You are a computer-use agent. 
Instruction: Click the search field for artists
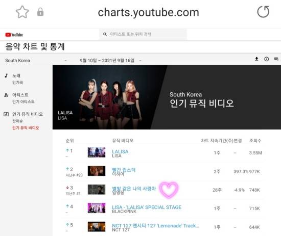pyautogui.click(x=143, y=34)
